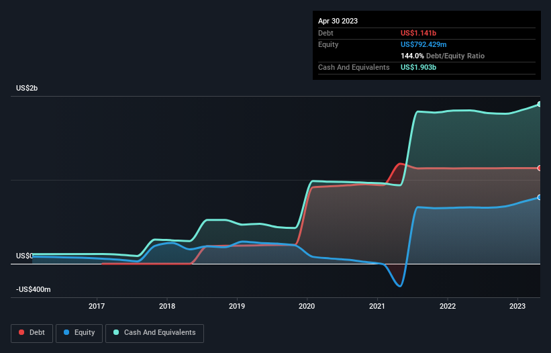Click the 2017 x-axis label
Image resolution: width=551 pixels, height=353 pixels.
(x=97, y=306)
